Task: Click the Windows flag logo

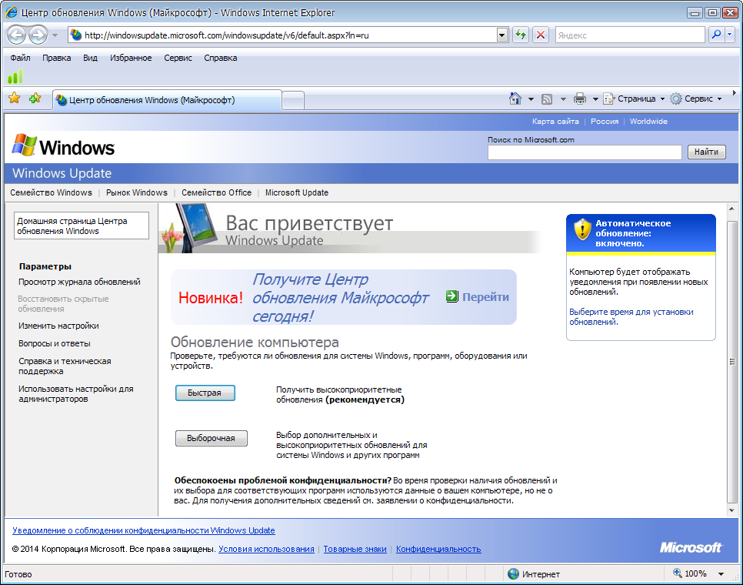Action: [x=24, y=145]
